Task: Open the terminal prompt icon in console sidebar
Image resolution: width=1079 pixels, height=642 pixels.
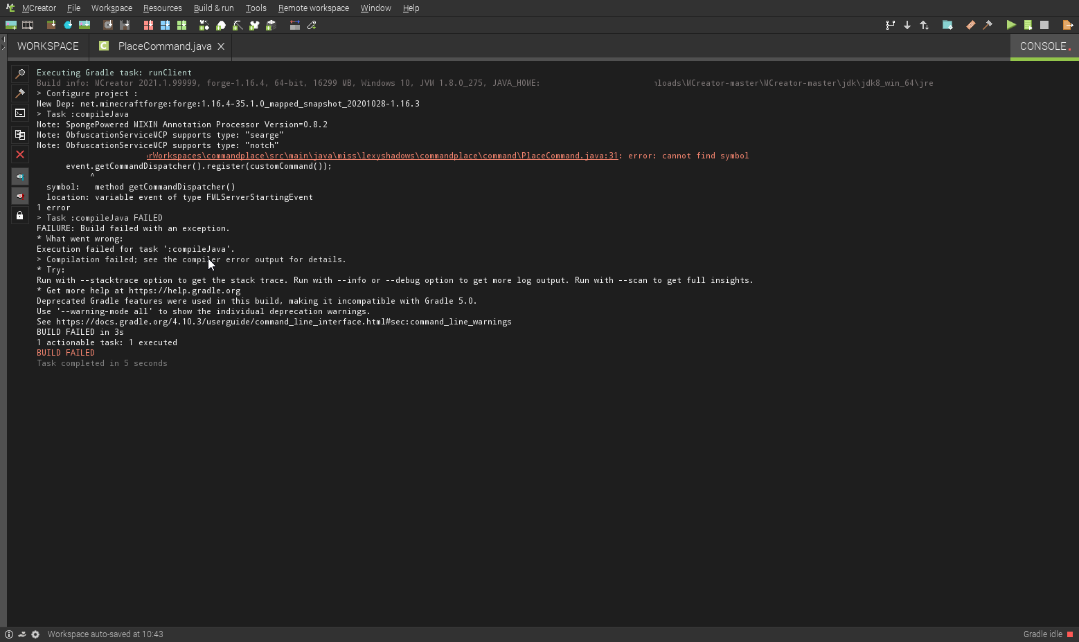Action: point(20,113)
